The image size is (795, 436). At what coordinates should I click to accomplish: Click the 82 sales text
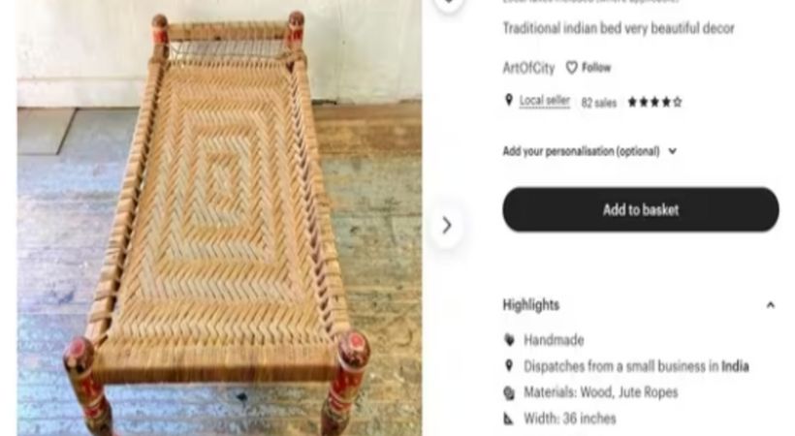[599, 103]
